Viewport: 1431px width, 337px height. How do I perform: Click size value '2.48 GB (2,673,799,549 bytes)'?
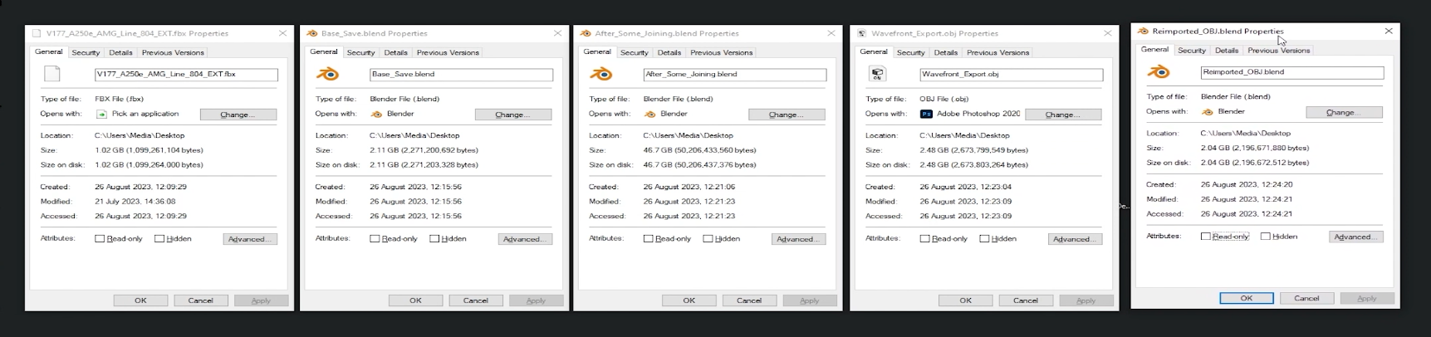click(974, 150)
